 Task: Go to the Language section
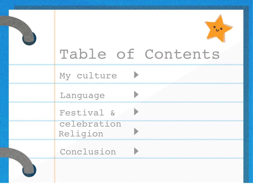(x=82, y=96)
